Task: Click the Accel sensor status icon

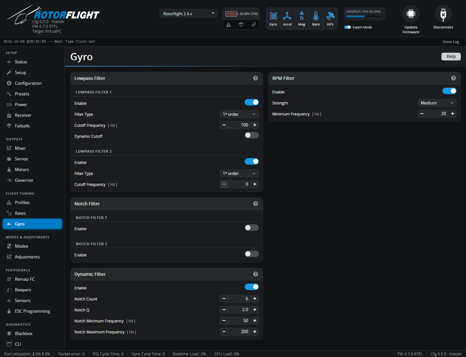Action: [287, 16]
